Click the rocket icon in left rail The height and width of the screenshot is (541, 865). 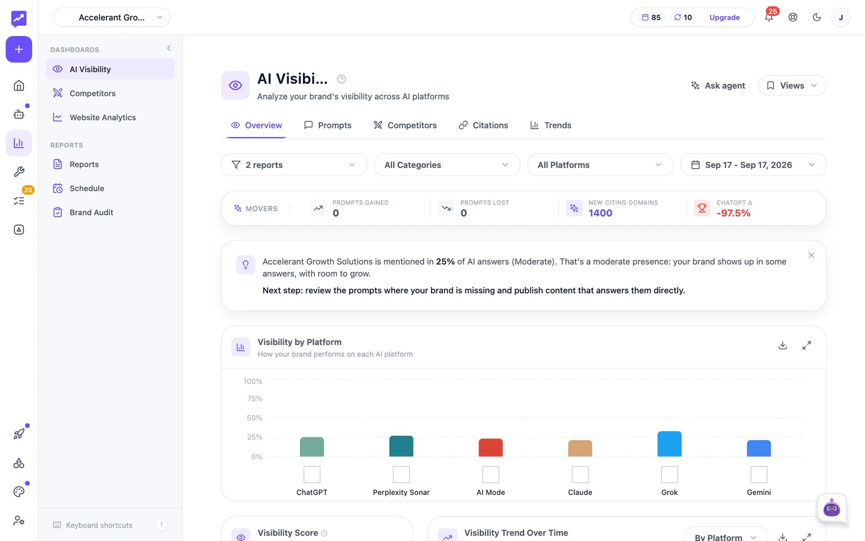click(19, 434)
